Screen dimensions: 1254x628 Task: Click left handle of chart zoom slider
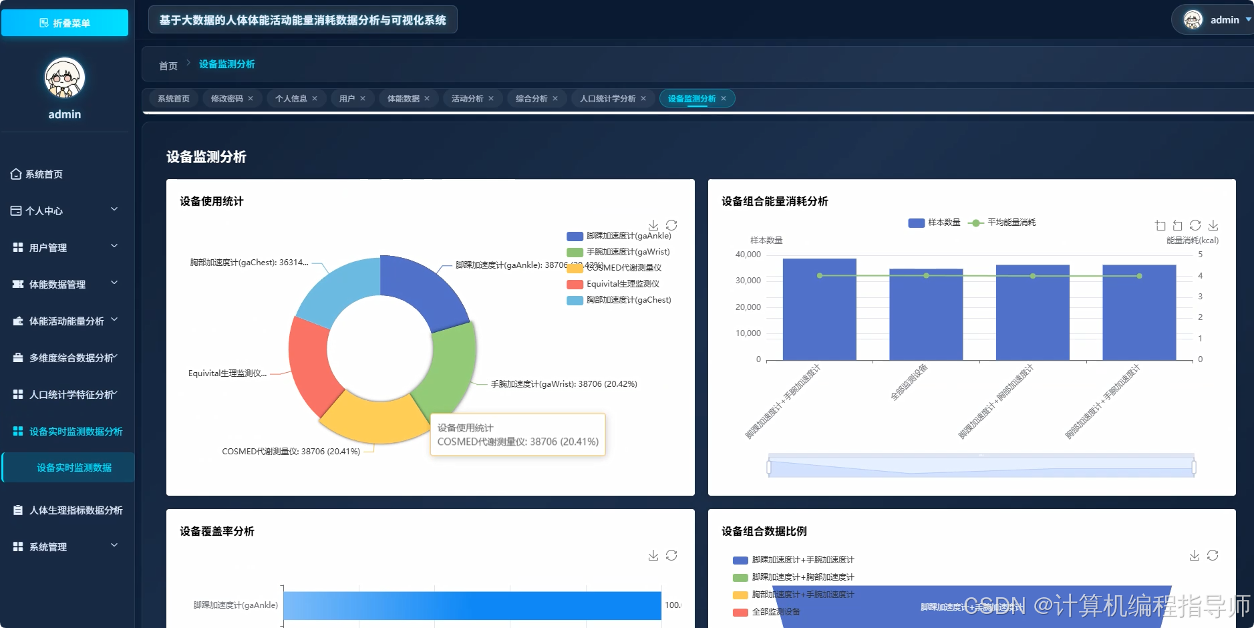click(769, 467)
